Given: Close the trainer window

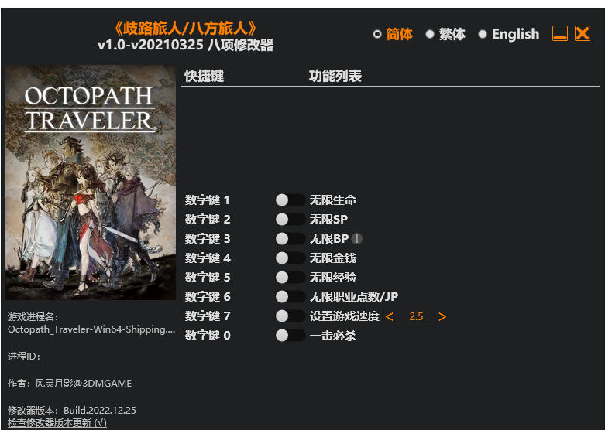Looking at the screenshot, I should (x=583, y=33).
